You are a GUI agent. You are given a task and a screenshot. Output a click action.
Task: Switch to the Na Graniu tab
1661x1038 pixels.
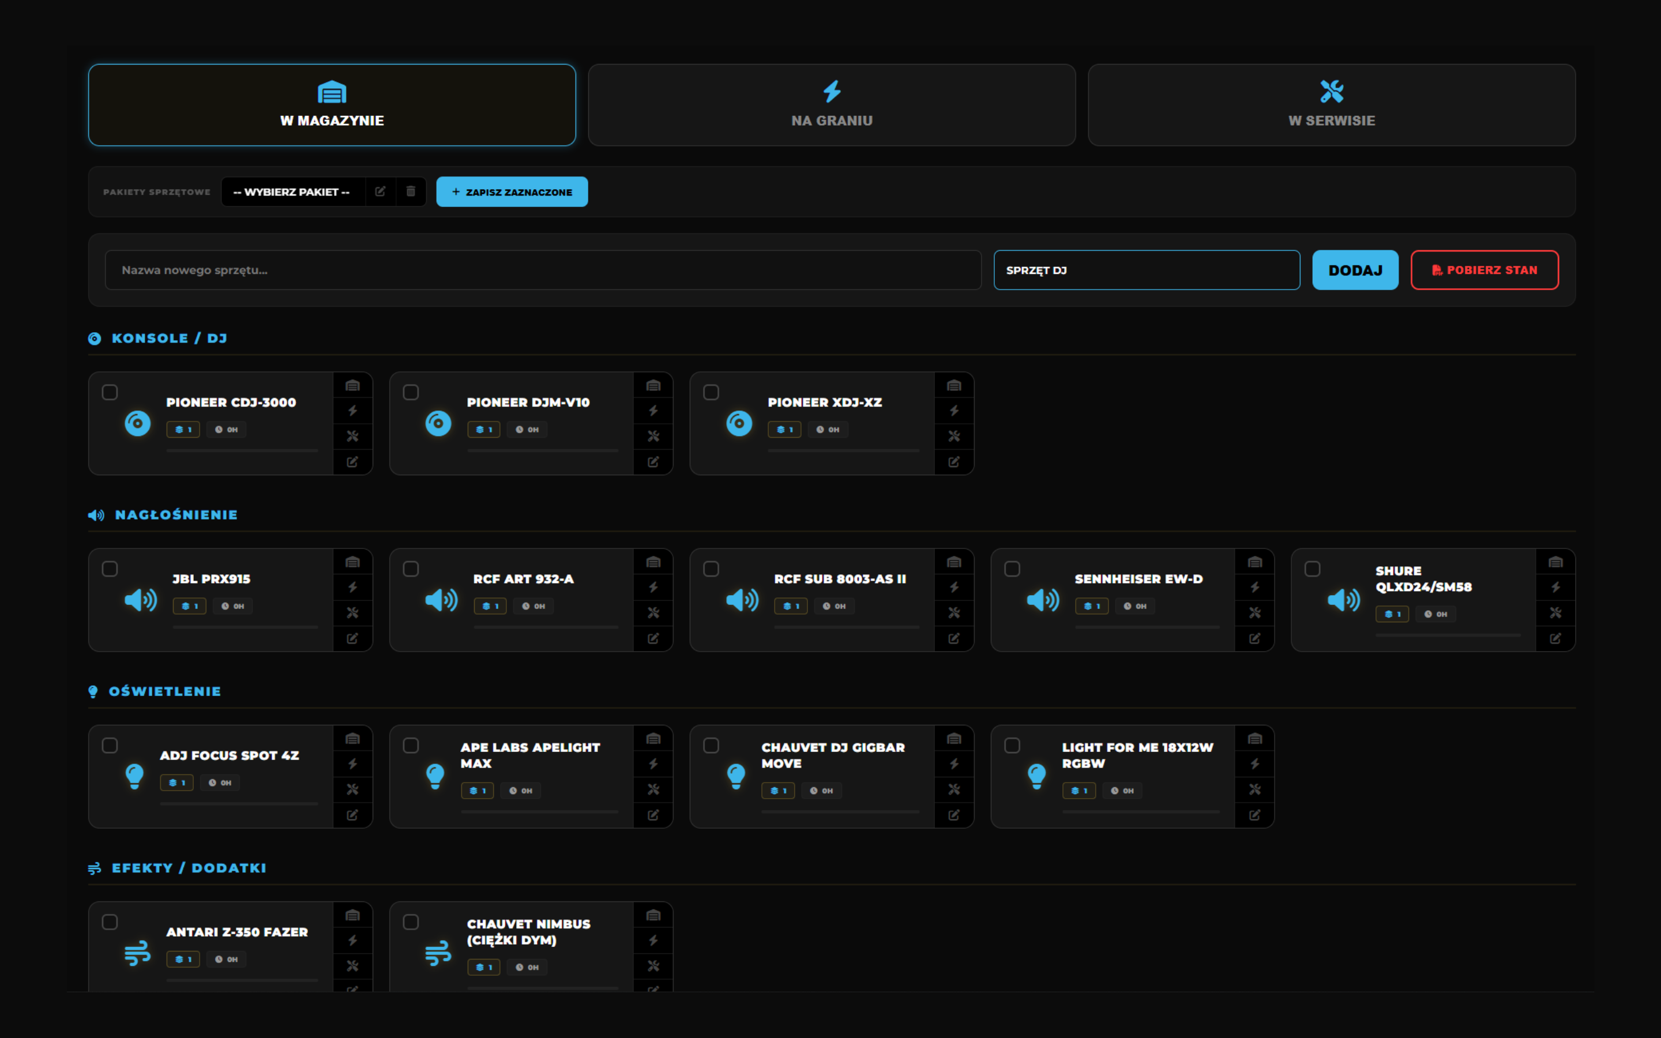(x=831, y=105)
